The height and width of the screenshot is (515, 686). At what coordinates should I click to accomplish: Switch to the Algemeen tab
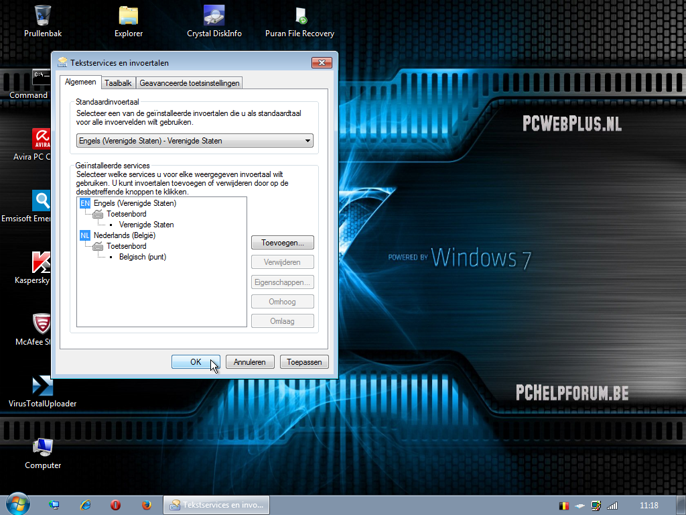pos(80,82)
